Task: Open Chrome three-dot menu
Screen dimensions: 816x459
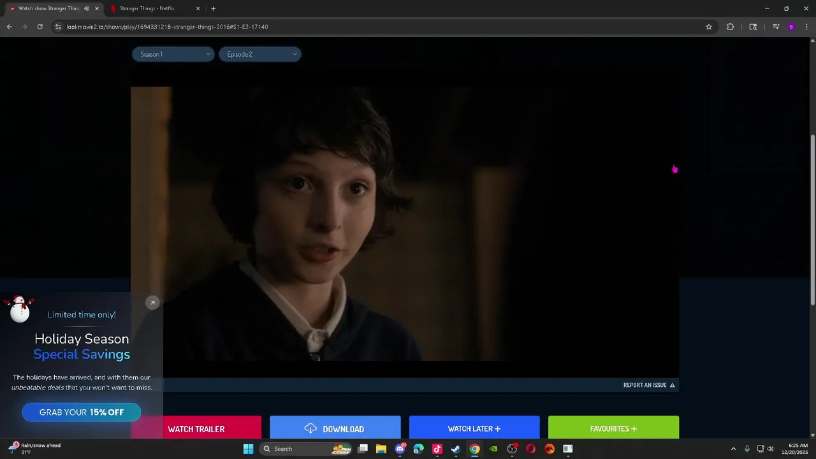Action: pyautogui.click(x=807, y=27)
